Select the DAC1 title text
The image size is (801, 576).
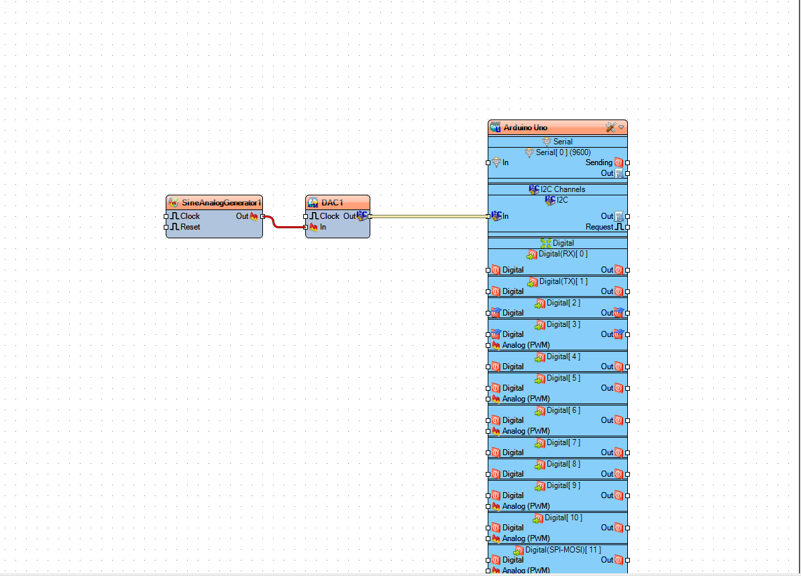[x=332, y=203]
